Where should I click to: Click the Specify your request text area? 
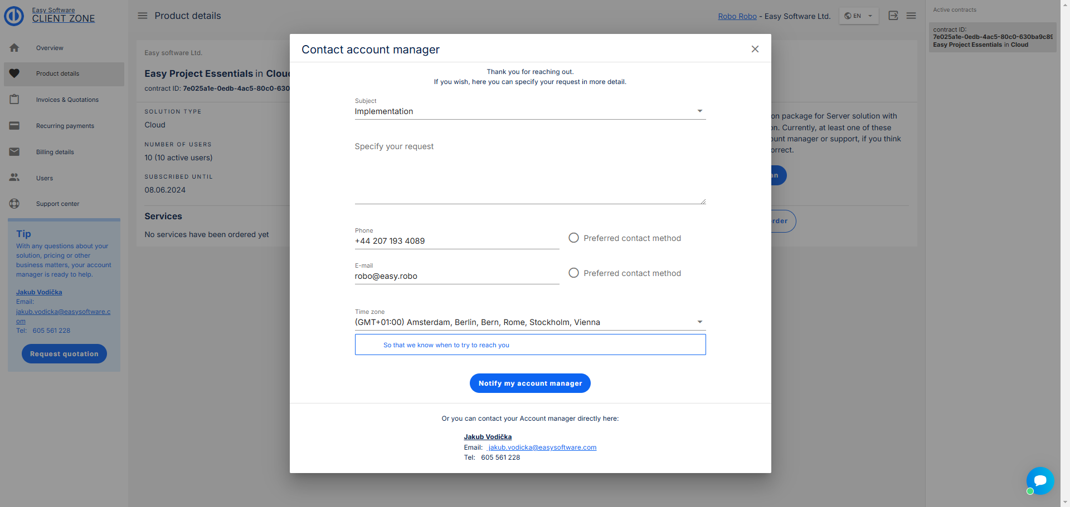[x=529, y=173]
